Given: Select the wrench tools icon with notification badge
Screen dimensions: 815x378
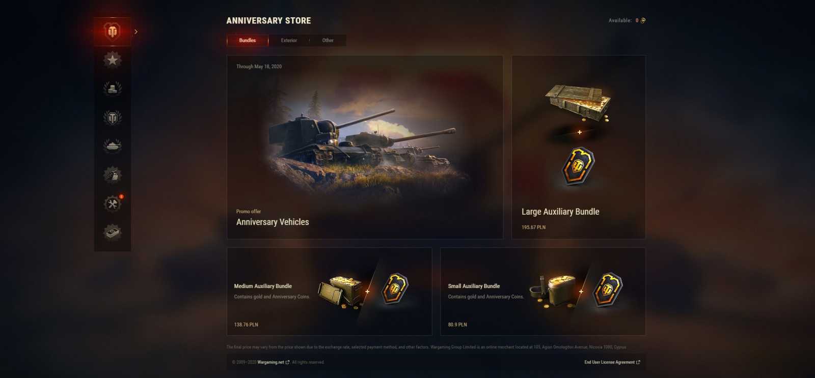Looking at the screenshot, I should (113, 203).
